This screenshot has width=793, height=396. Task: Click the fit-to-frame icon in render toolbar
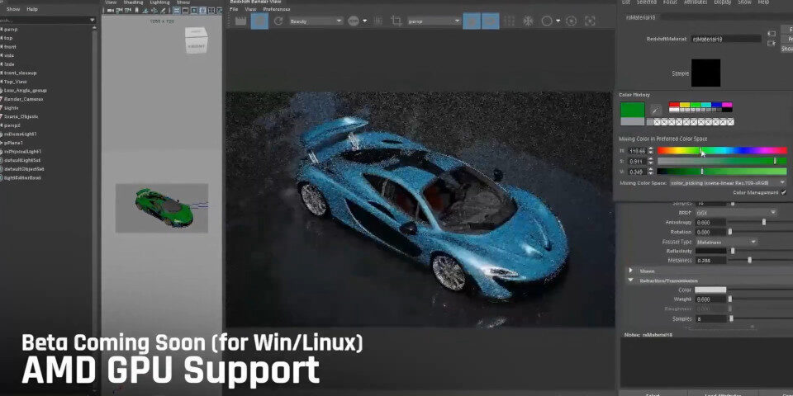click(590, 21)
